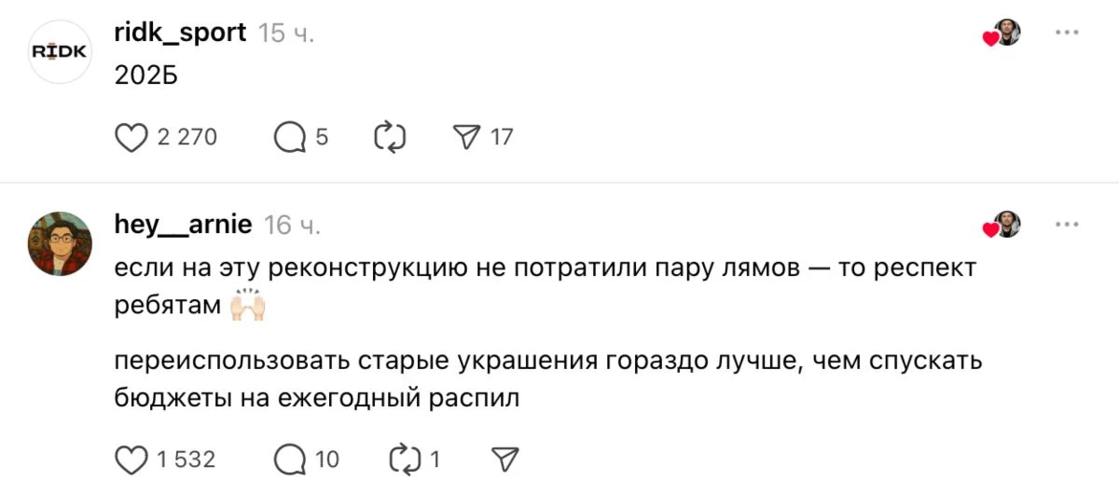Repost the hey__arnie comment
Image resolution: width=1119 pixels, height=494 pixels.
click(x=405, y=460)
